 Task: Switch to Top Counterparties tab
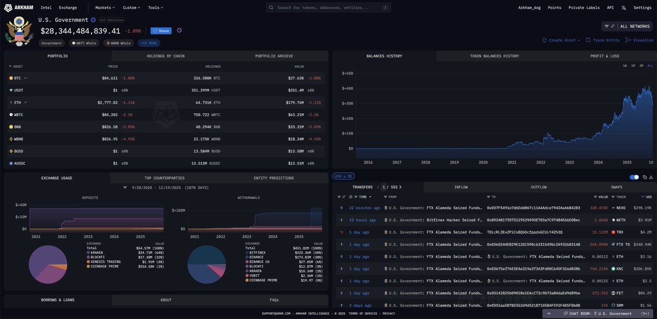click(164, 178)
